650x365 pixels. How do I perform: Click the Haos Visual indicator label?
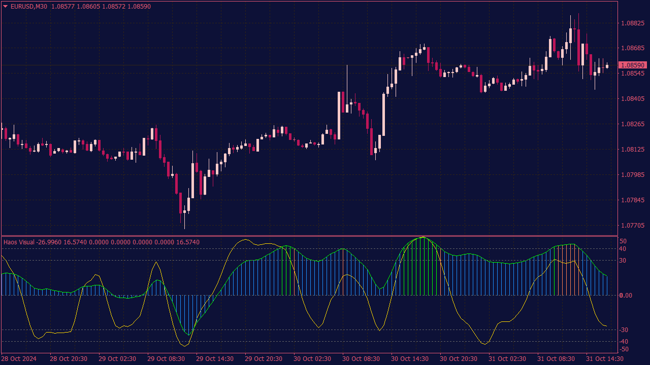click(19, 242)
